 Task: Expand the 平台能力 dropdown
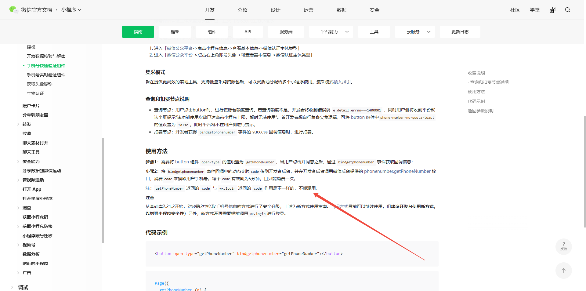click(x=331, y=32)
